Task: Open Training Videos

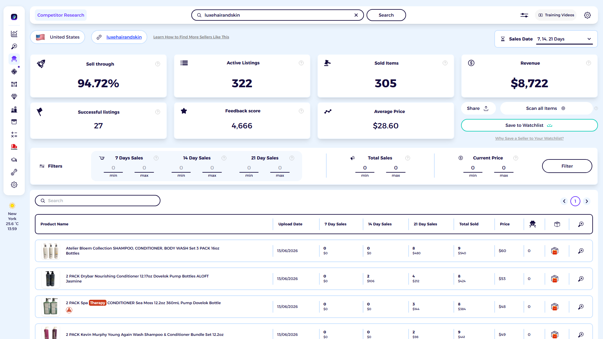Action: tap(556, 15)
